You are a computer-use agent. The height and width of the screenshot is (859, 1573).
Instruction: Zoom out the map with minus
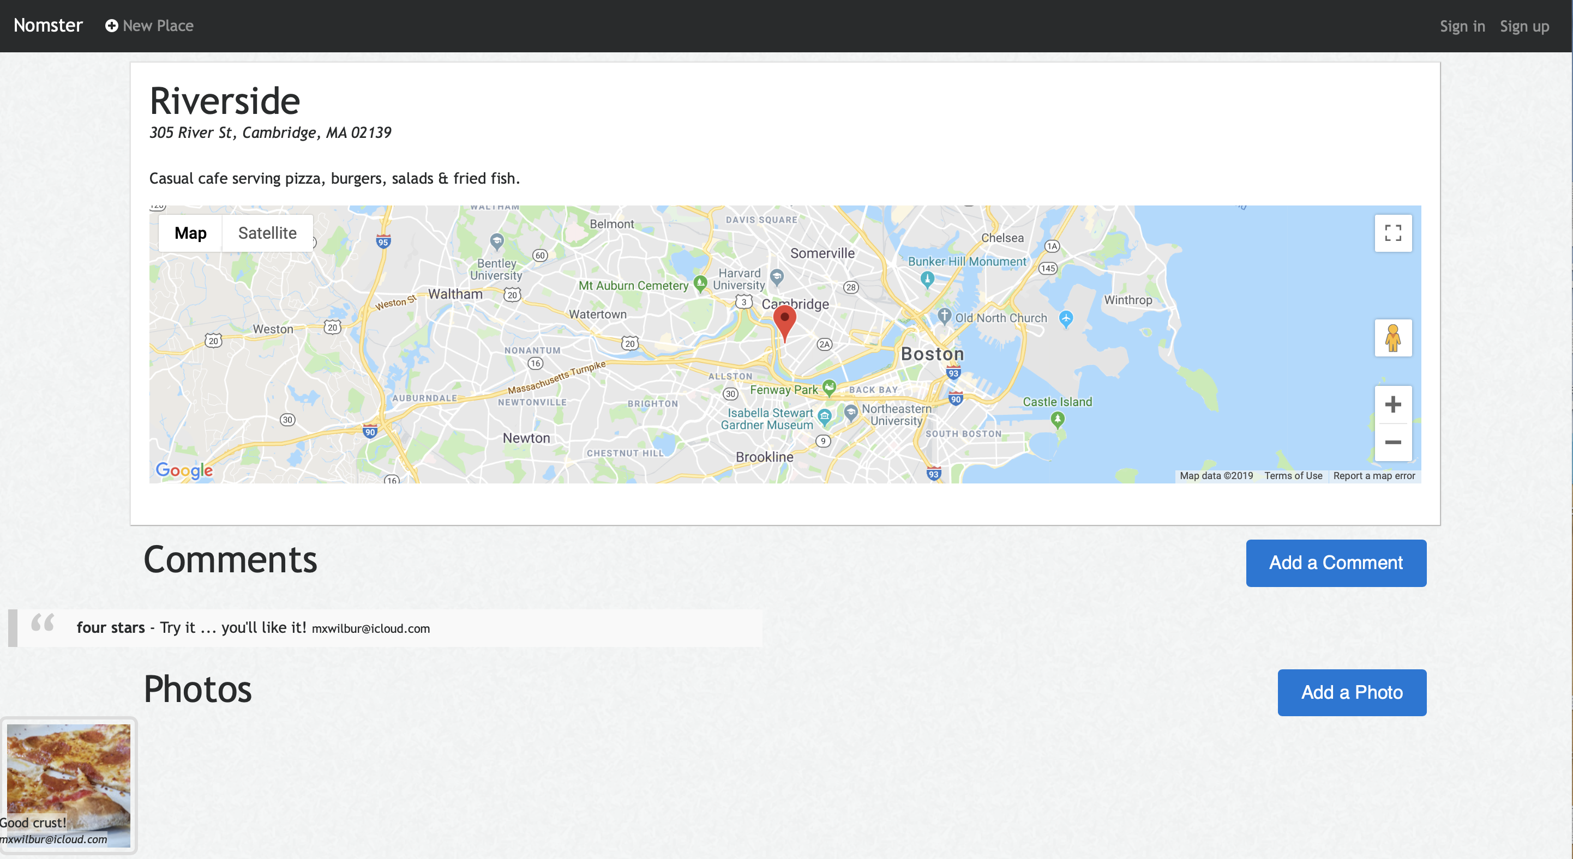point(1392,443)
